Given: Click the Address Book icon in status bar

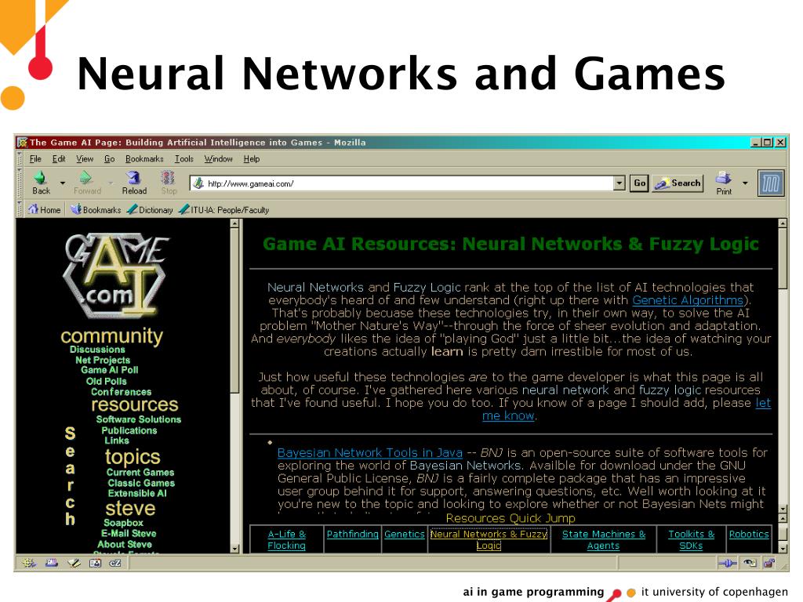Looking at the screenshot, I should (x=95, y=563).
